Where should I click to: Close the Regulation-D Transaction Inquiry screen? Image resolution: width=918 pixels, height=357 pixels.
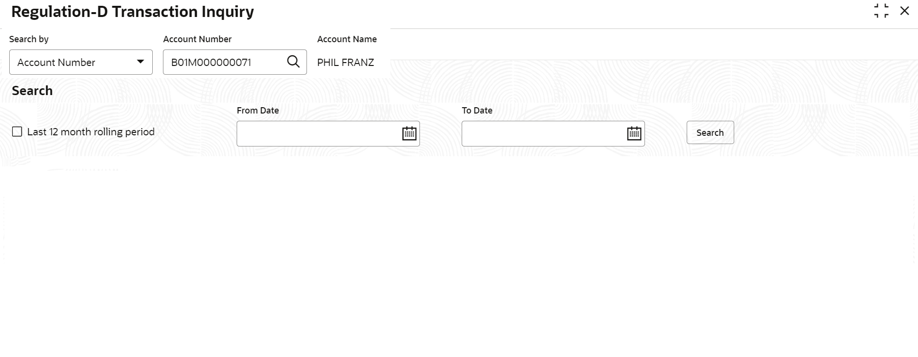coord(904,11)
